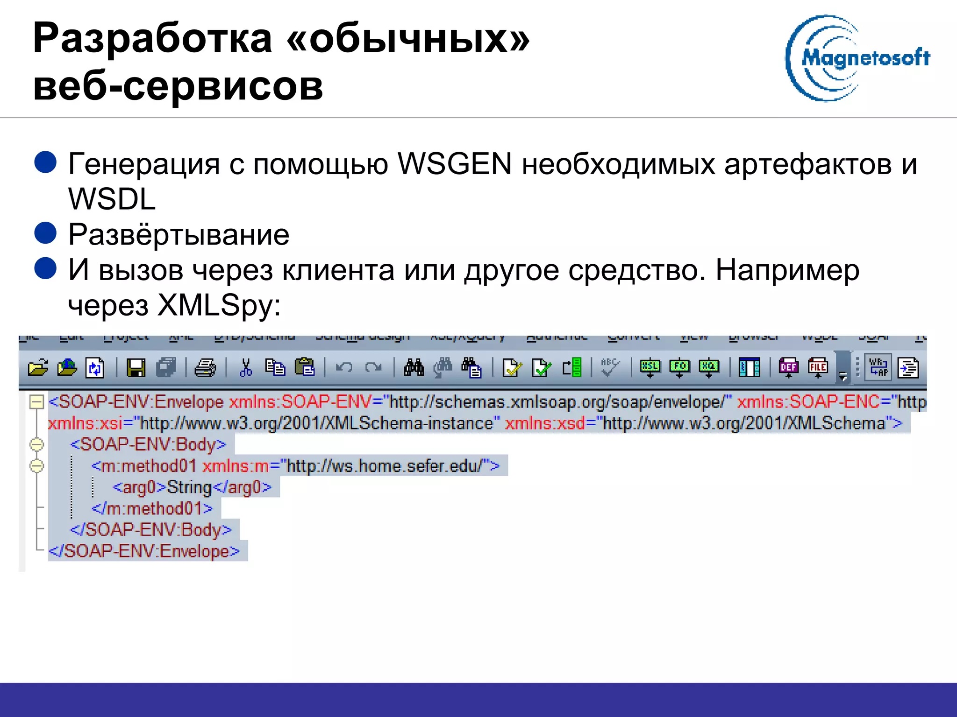The width and height of the screenshot is (957, 717).
Task: Click the xmlns:xsi namespace attribute line
Action: (x=273, y=423)
